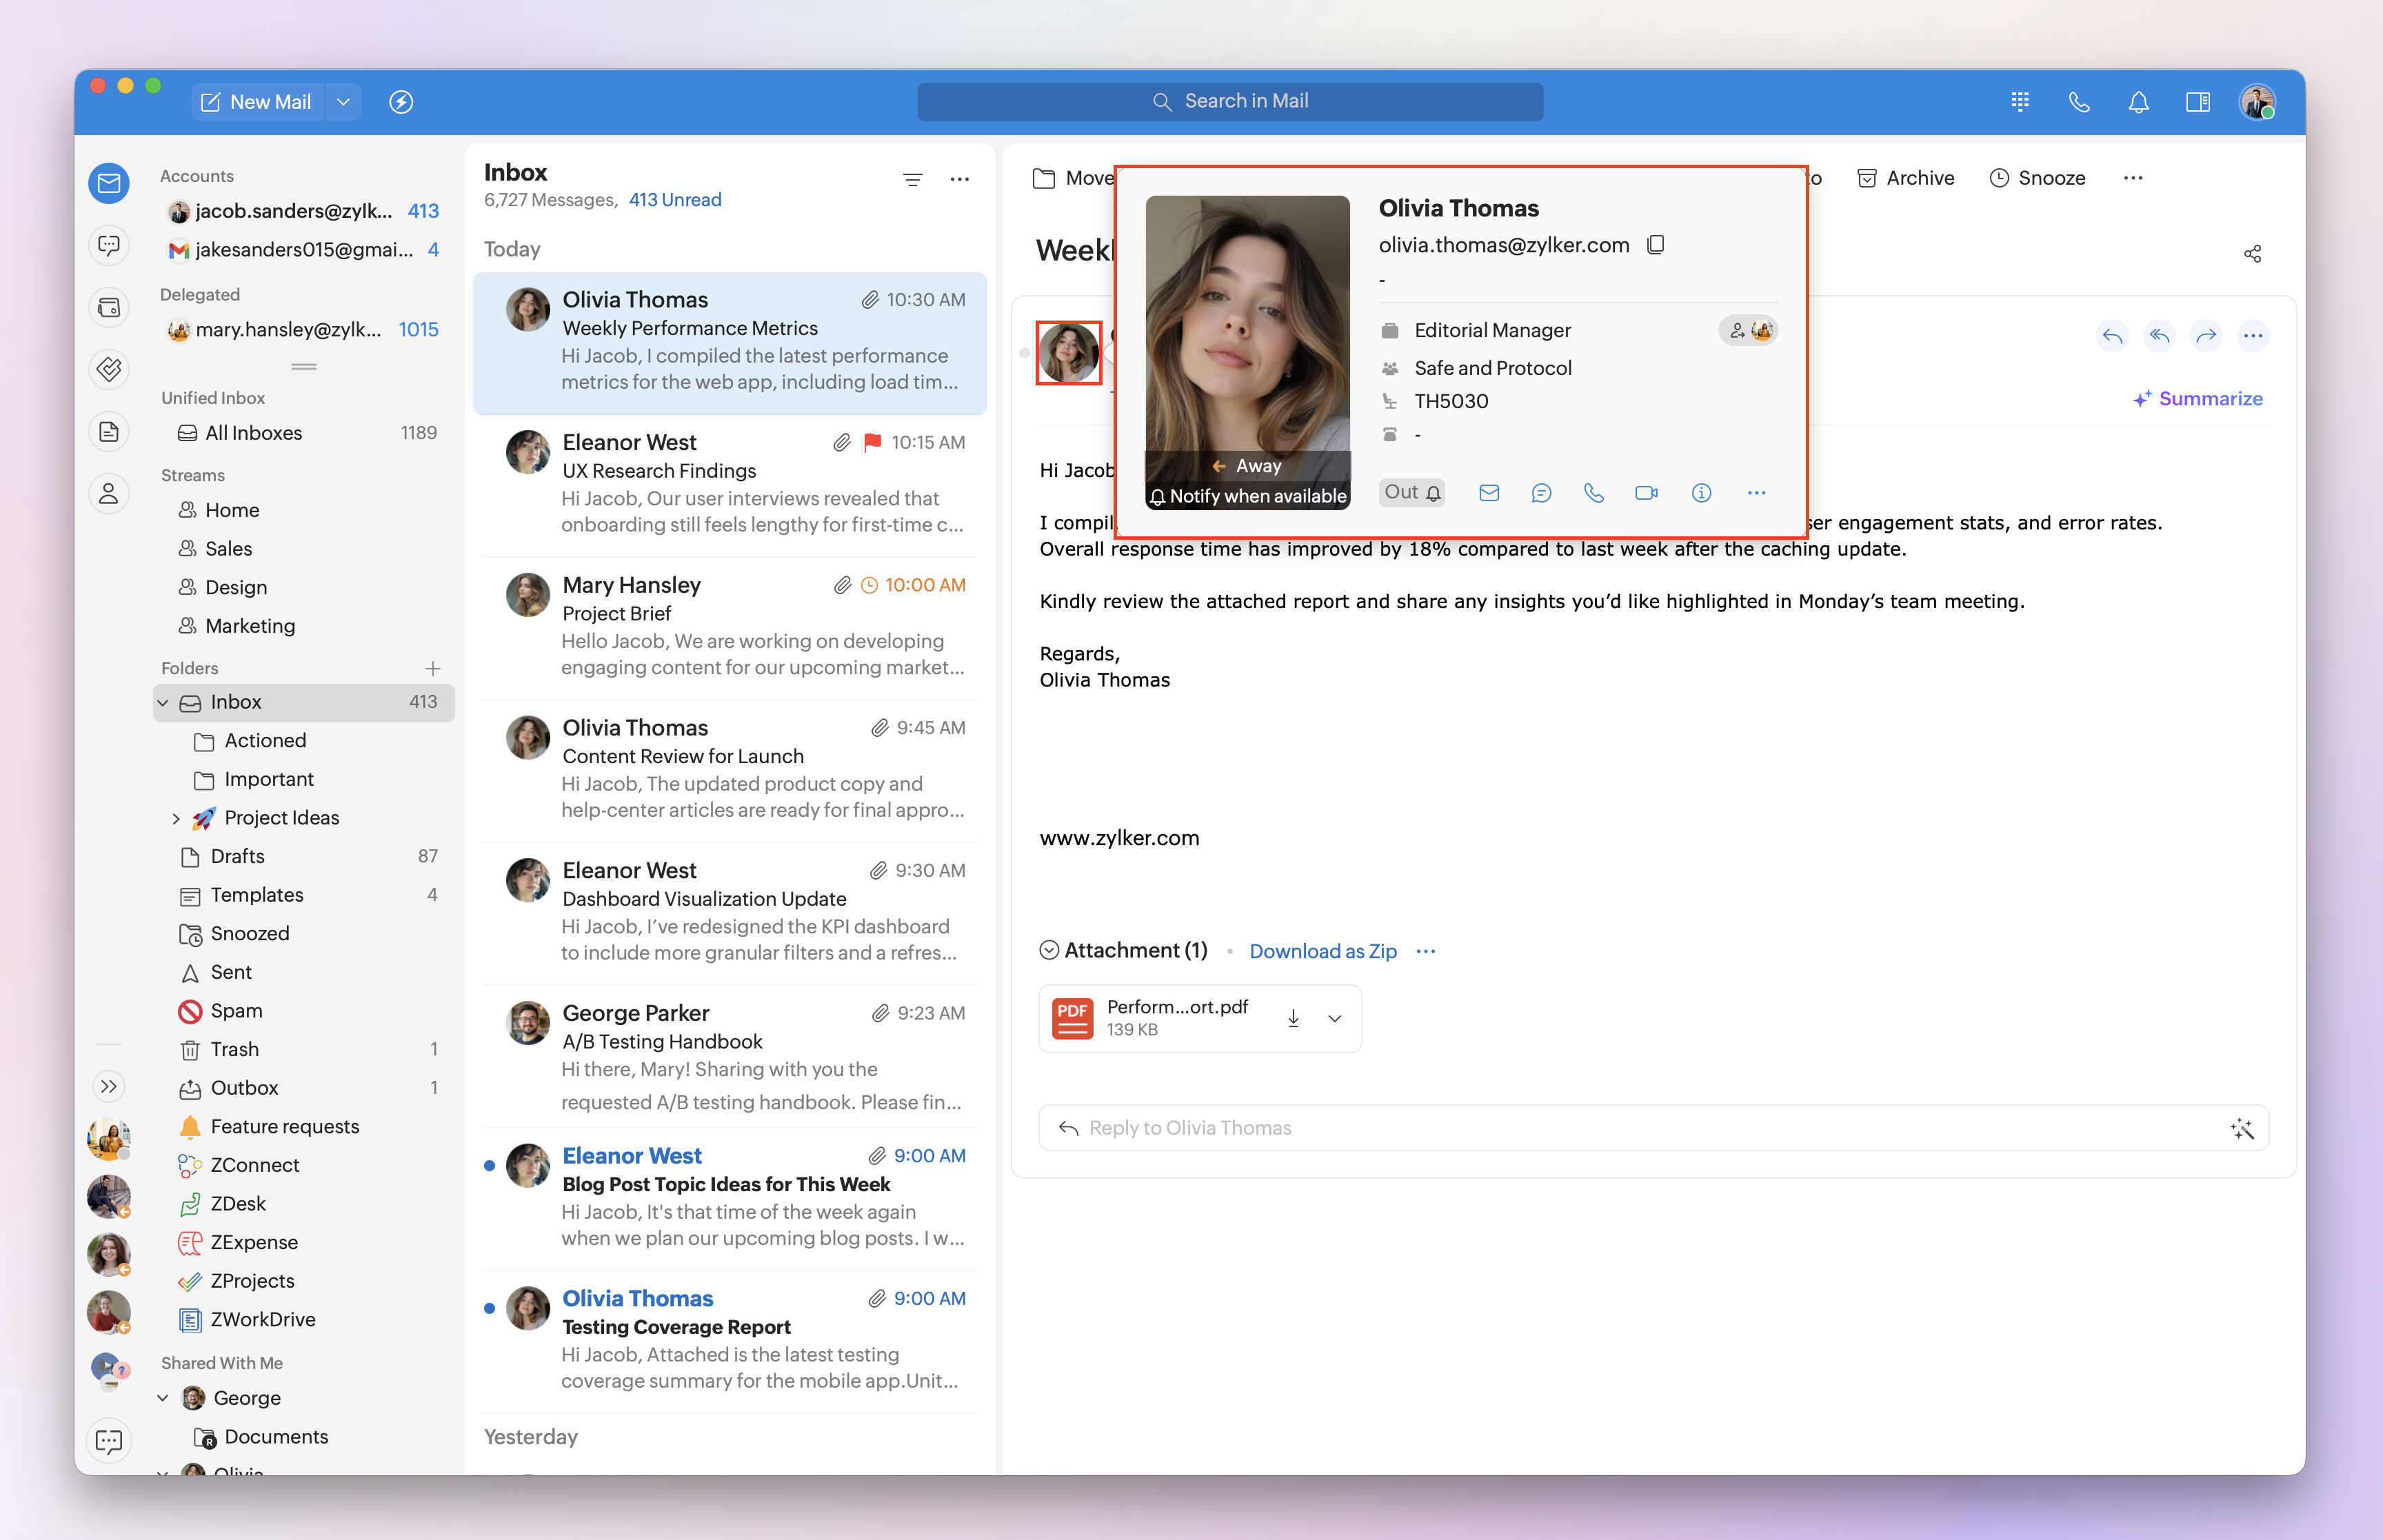Start video call with Olivia Thomas
This screenshot has width=2383, height=1540.
click(1646, 493)
